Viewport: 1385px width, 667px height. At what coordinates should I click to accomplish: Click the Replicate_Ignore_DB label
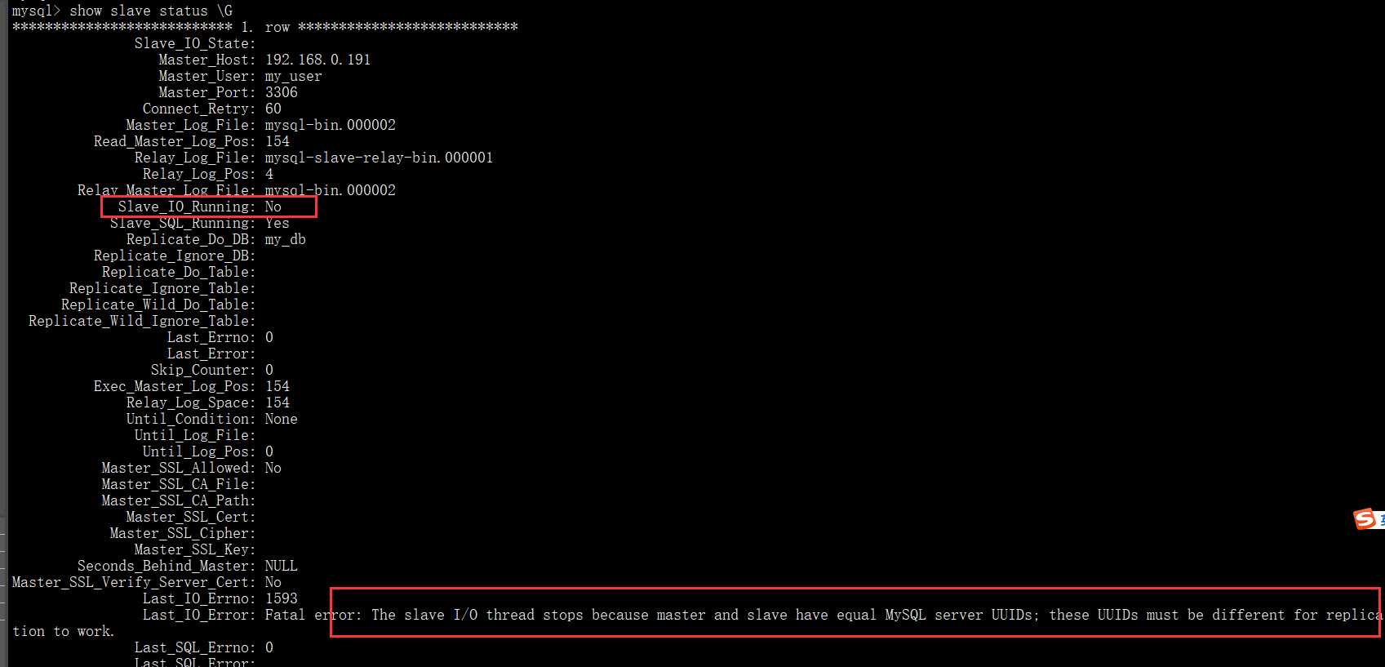click(x=175, y=256)
